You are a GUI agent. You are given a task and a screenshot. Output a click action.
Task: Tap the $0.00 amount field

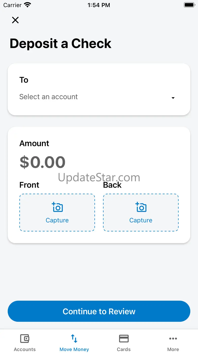[42, 162]
